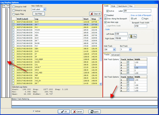Click Side Track 2 width value 3
This screenshot has width=159, height=115.
click(x=141, y=65)
